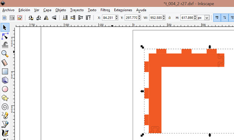Open the Extensiones menu
The image size is (234, 140).
(123, 10)
